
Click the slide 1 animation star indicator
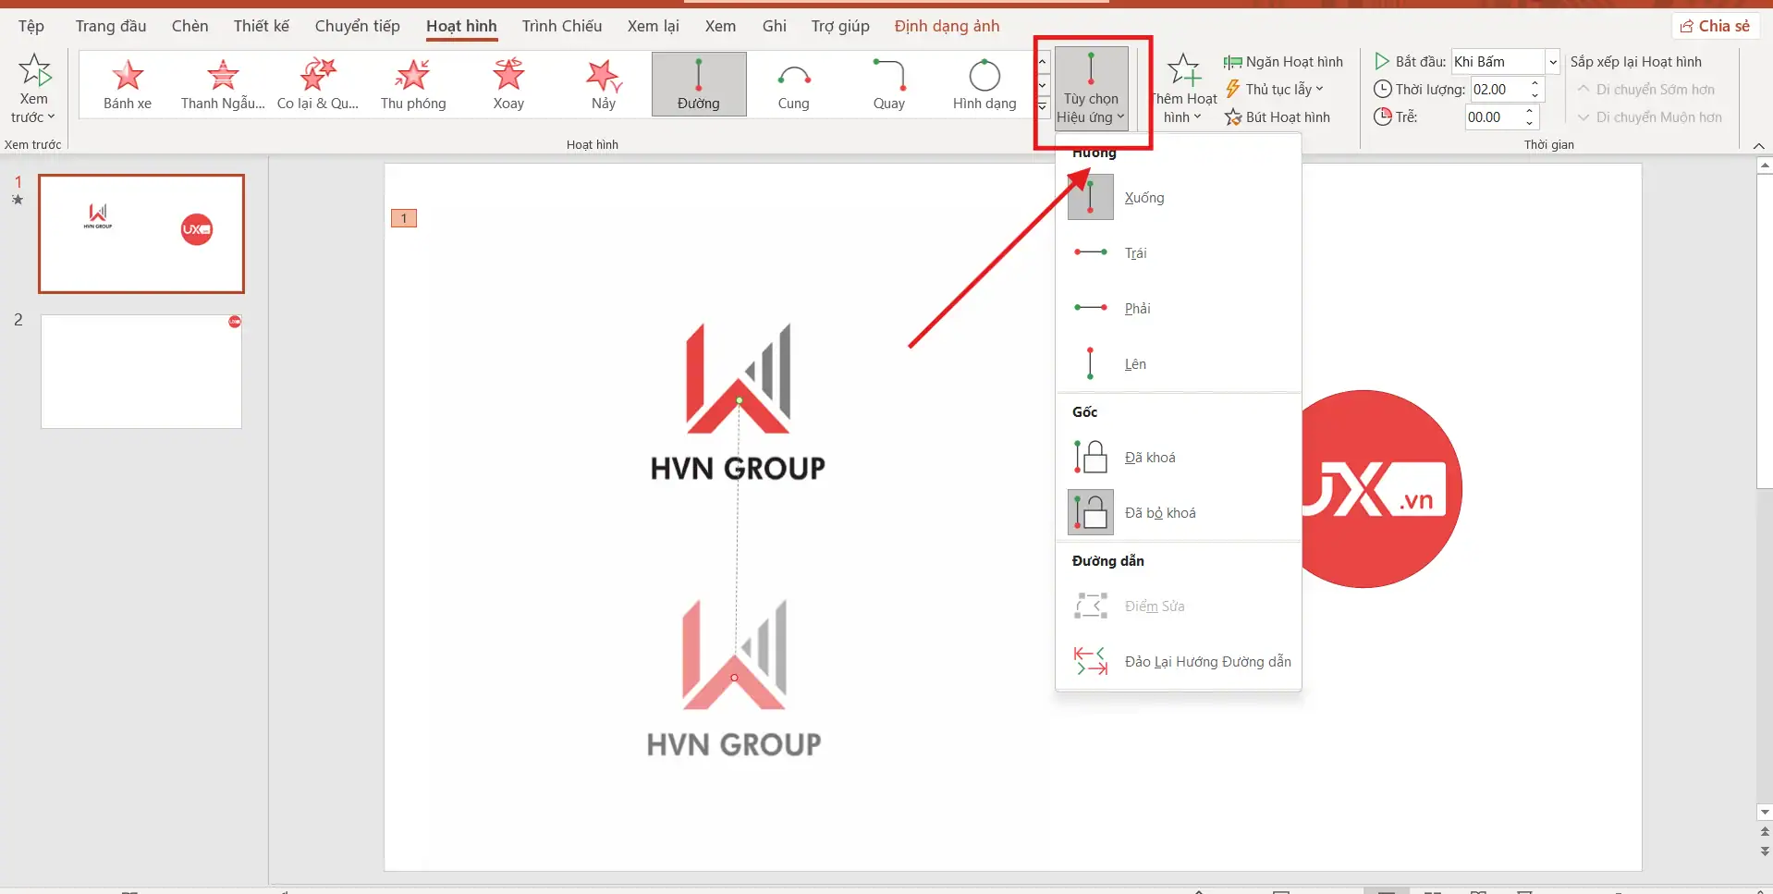point(18,200)
